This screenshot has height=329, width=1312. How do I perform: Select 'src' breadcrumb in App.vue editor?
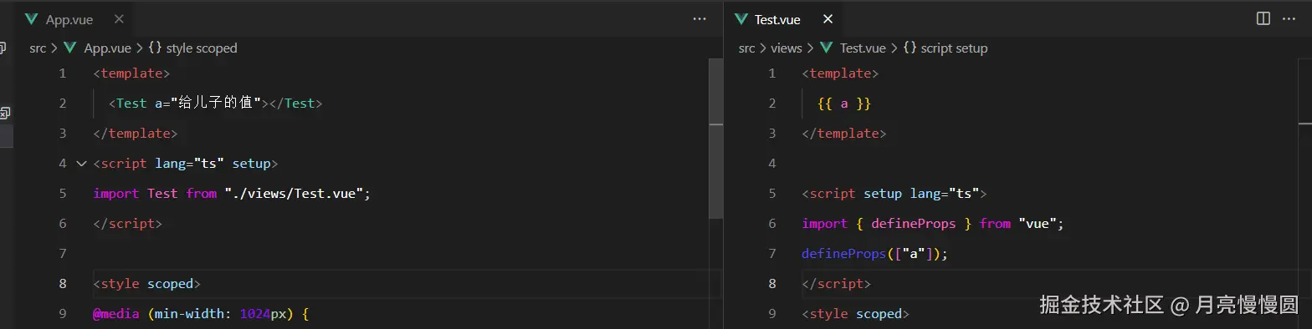point(38,48)
